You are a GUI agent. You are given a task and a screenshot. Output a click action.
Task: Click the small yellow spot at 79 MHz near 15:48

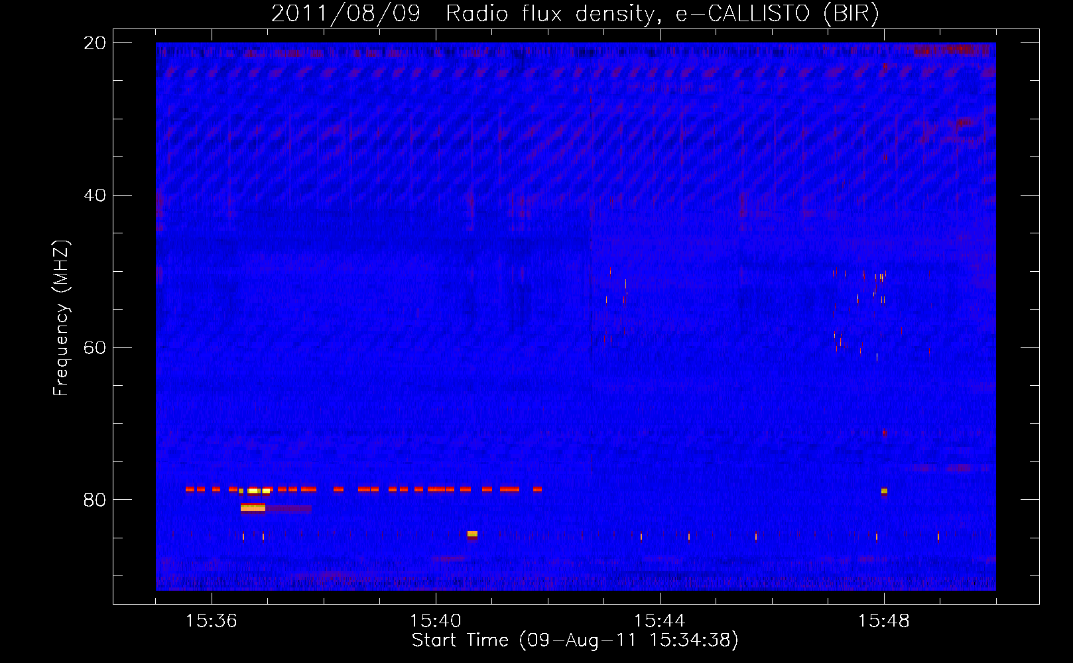[x=884, y=491]
